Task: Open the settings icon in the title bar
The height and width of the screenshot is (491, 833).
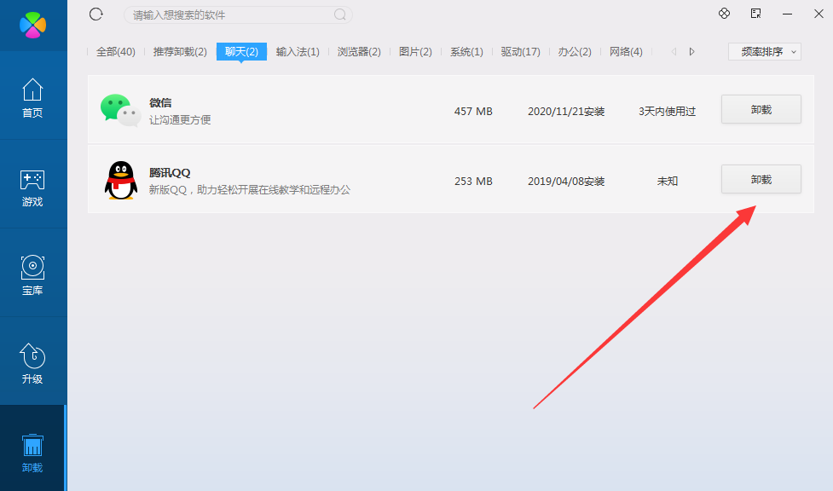Action: pyautogui.click(x=724, y=14)
